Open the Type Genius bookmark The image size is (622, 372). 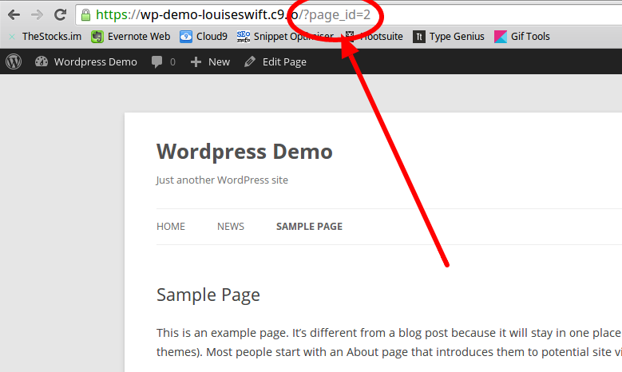[x=448, y=36]
